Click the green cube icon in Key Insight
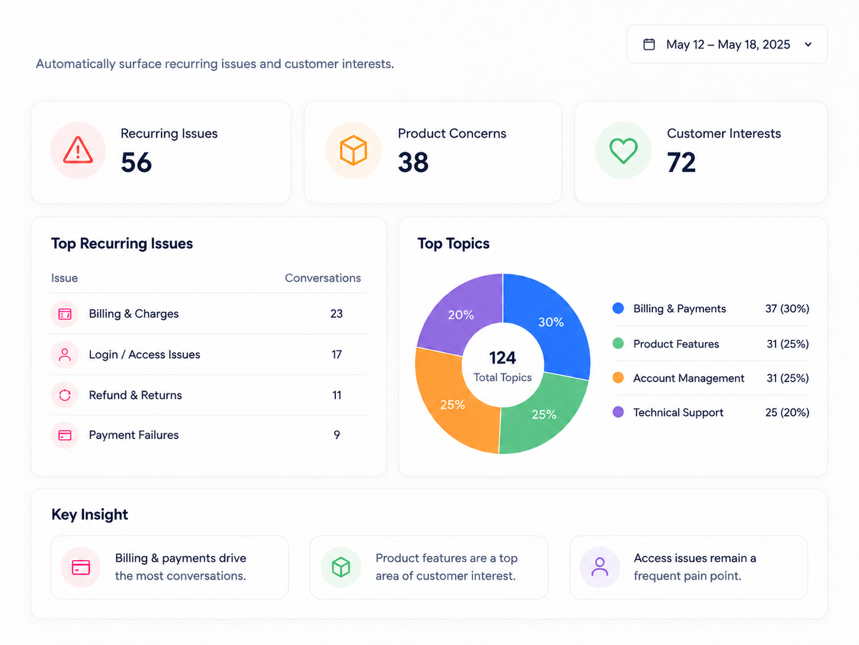 tap(341, 567)
